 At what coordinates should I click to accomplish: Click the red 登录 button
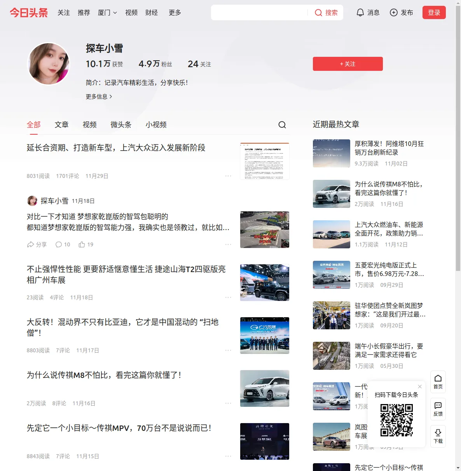coord(434,12)
